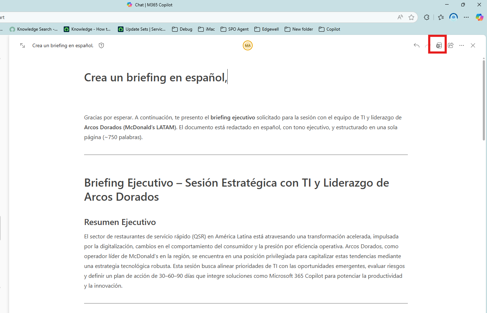
Task: Open the Favorites list icon
Action: (441, 17)
